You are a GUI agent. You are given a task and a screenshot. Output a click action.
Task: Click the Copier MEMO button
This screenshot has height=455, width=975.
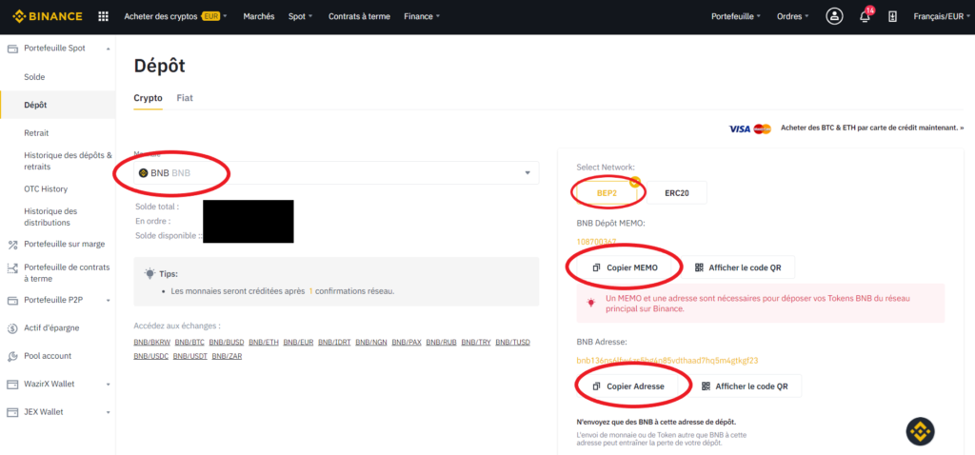624,267
